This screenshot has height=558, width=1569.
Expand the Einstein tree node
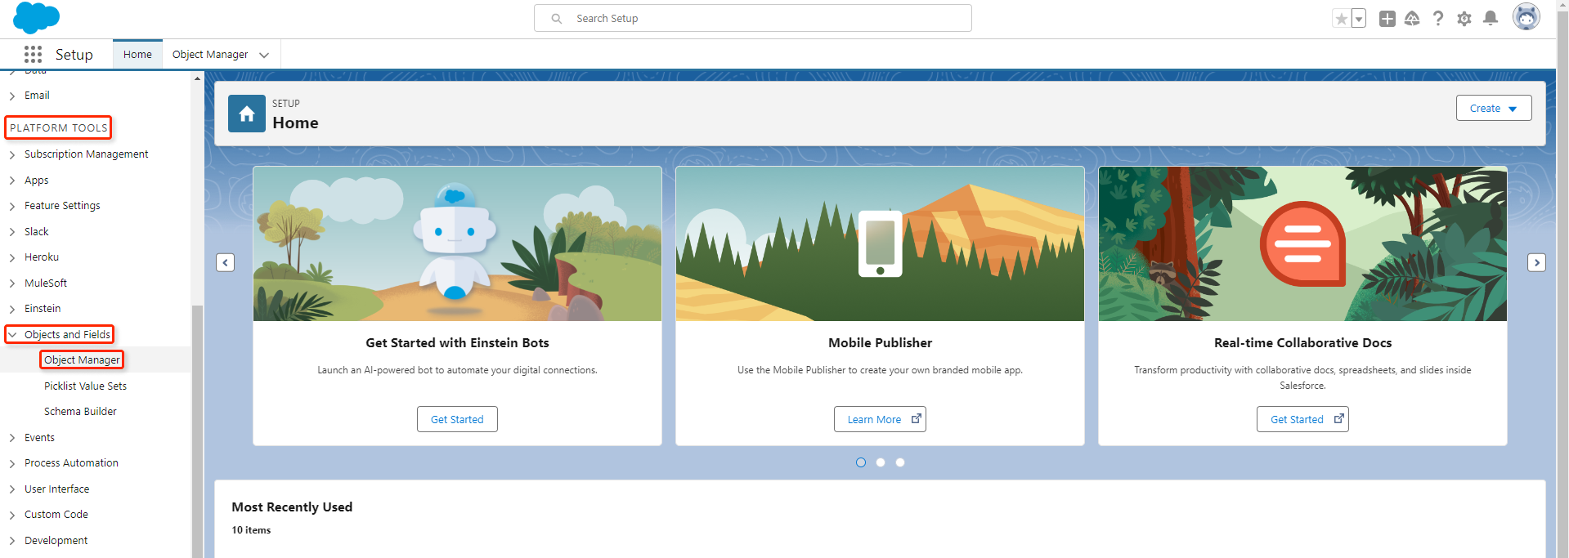(12, 309)
